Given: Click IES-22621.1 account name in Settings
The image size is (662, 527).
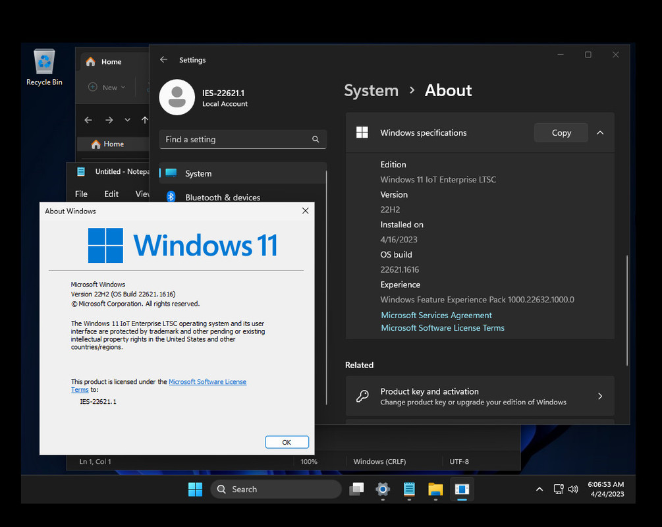Looking at the screenshot, I should [x=223, y=93].
